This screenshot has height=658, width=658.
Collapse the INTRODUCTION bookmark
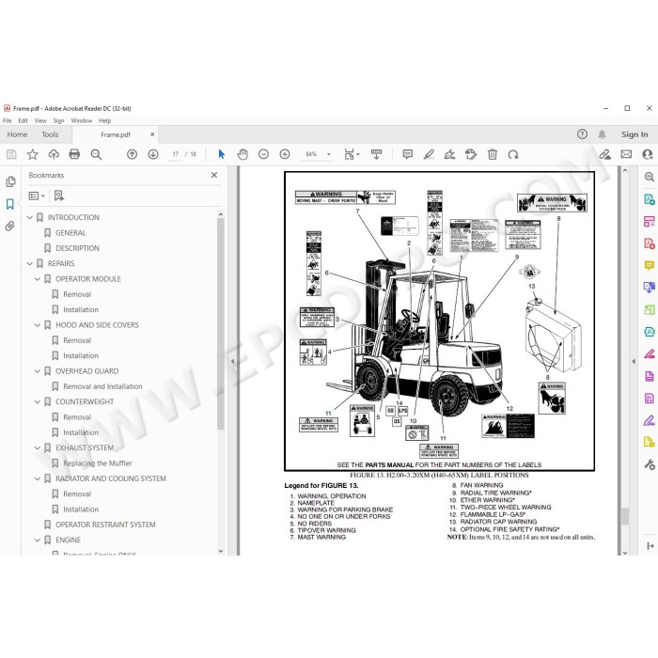point(29,217)
